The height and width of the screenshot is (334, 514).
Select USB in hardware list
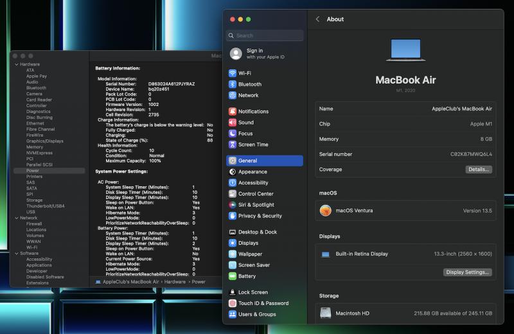pos(30,212)
